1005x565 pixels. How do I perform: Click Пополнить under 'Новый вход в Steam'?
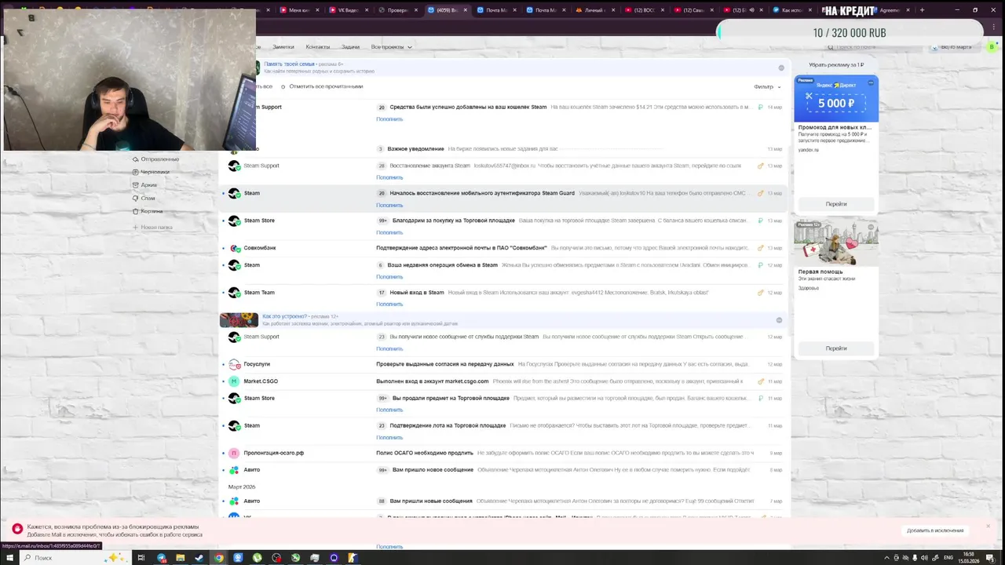pos(389,304)
